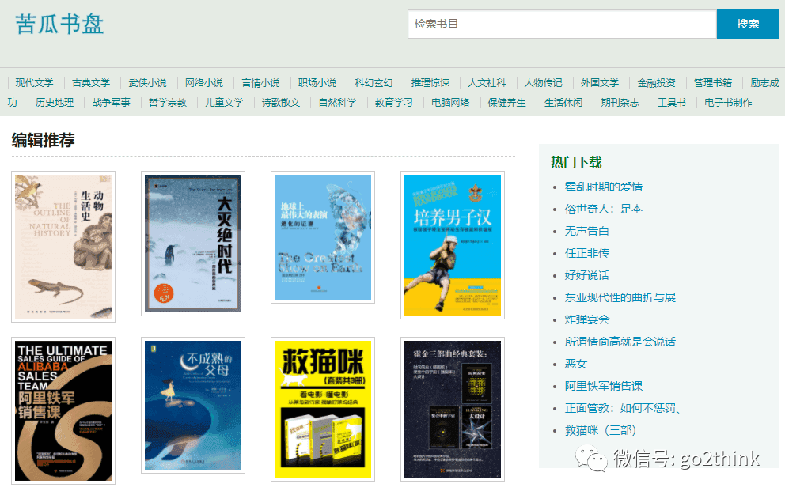Open the 诗歌散文 category
Screen dimensions: 785x495
click(281, 103)
